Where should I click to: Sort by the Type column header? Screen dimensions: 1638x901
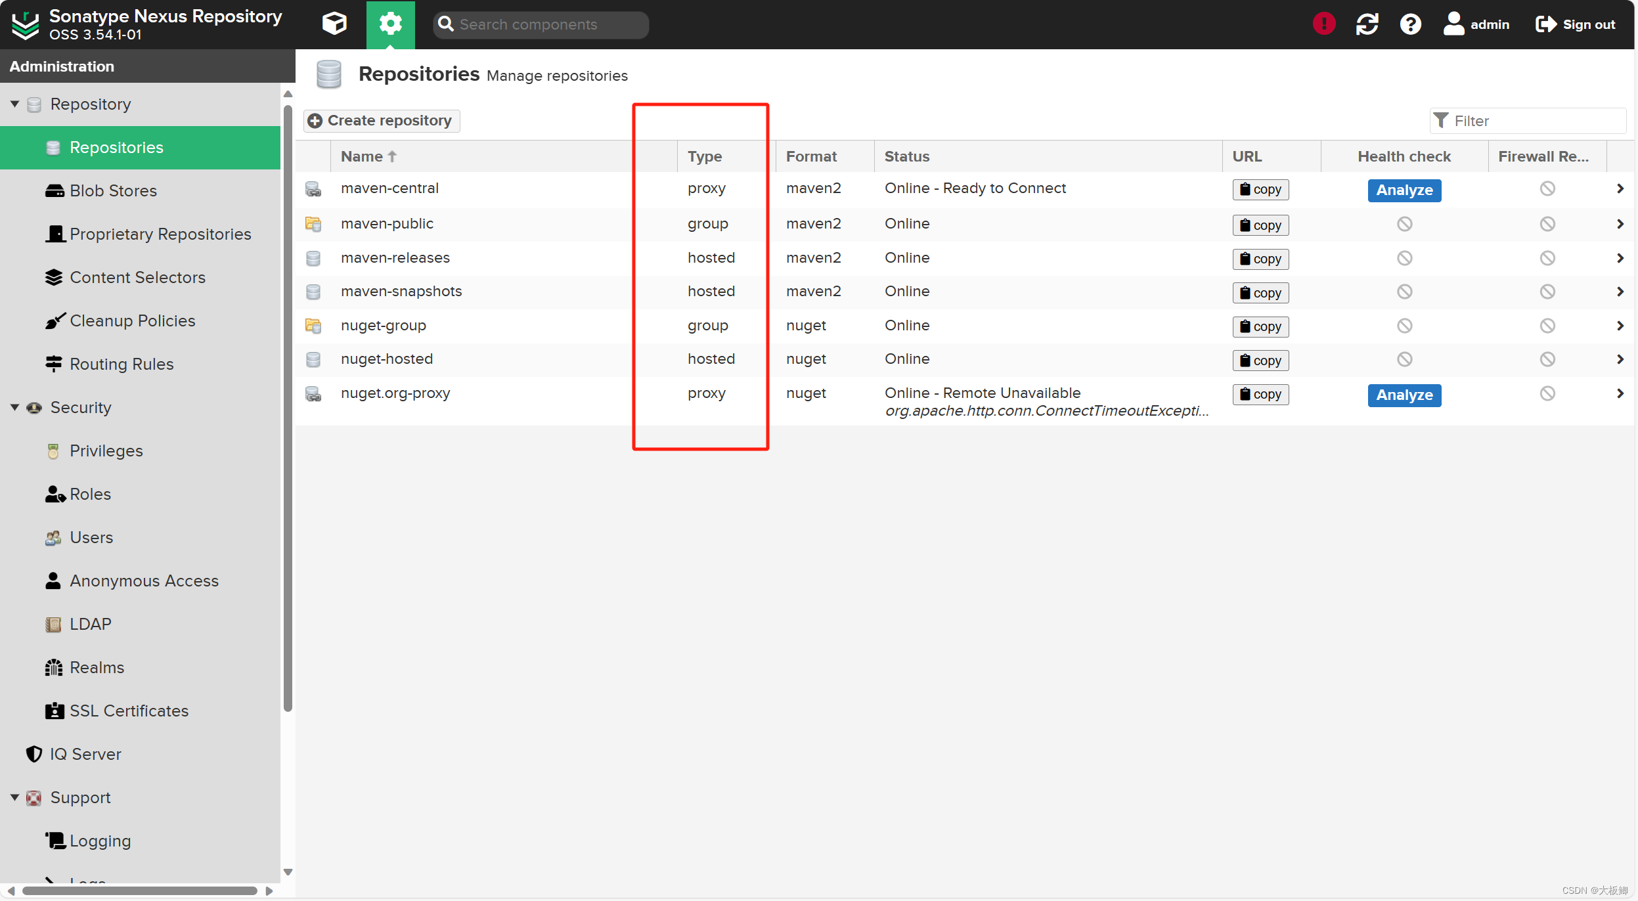point(726,156)
